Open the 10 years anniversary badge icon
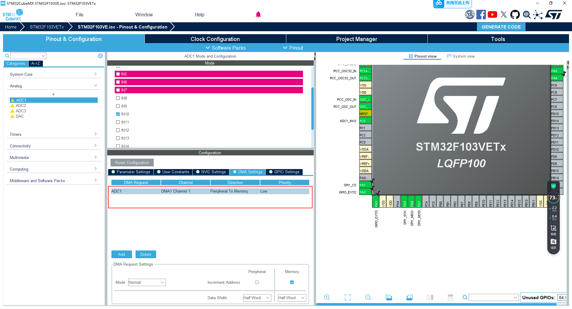 pyautogui.click(x=470, y=15)
